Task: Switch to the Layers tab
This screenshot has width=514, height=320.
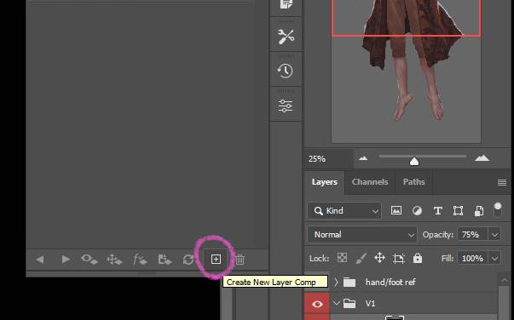Action: (x=325, y=182)
